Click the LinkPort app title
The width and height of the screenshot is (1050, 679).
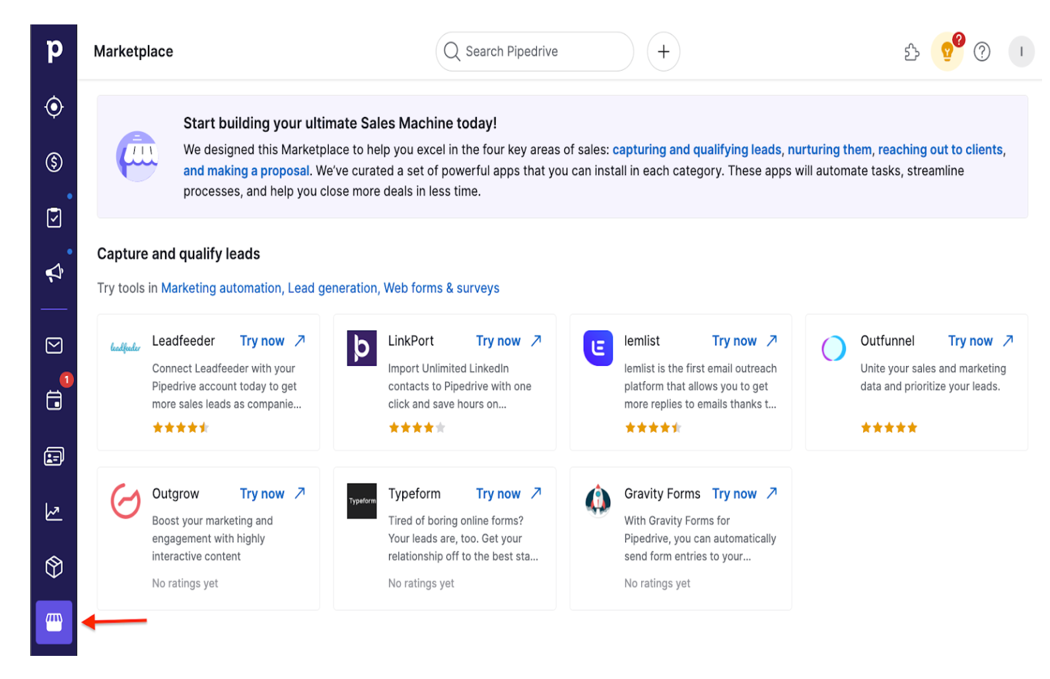click(411, 341)
